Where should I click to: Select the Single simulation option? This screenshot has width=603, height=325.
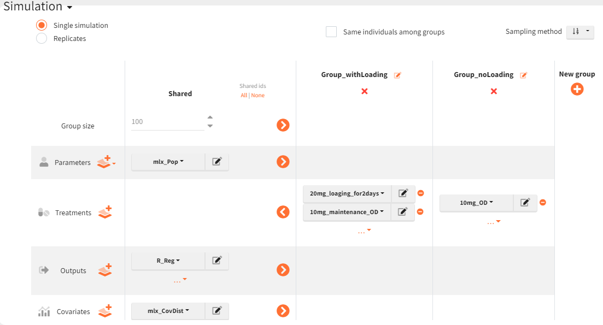click(x=41, y=25)
